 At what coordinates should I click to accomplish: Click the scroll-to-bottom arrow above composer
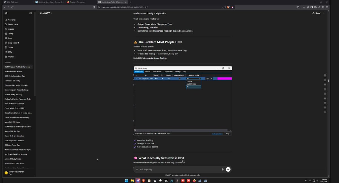[182, 161]
